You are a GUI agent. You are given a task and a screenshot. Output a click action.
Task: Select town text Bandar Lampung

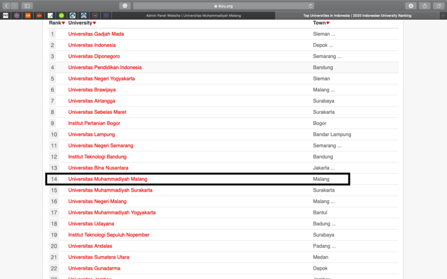(x=332, y=134)
